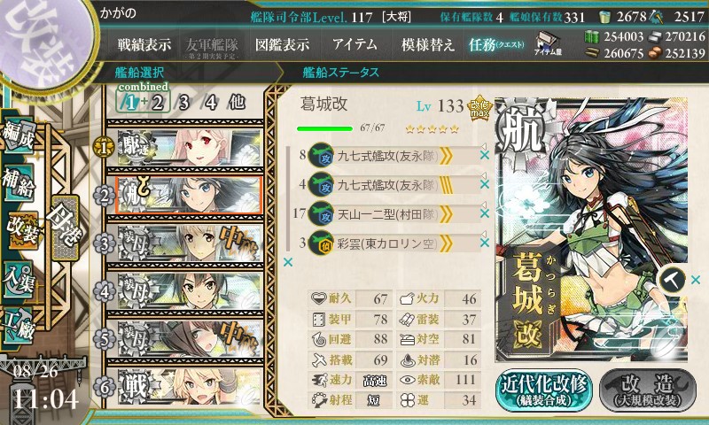Click the torpedo bomber icon of 天山一二型(村田隊)
The image size is (709, 425).
(321, 214)
